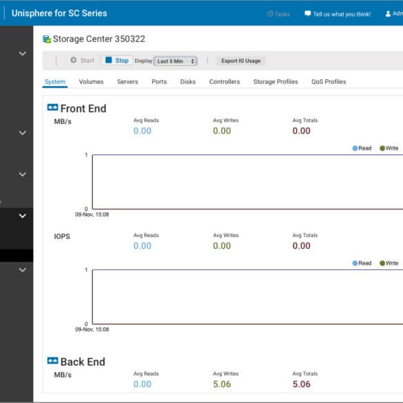Select the QoS Profiles tab
Image resolution: width=403 pixels, height=403 pixels.
[329, 82]
